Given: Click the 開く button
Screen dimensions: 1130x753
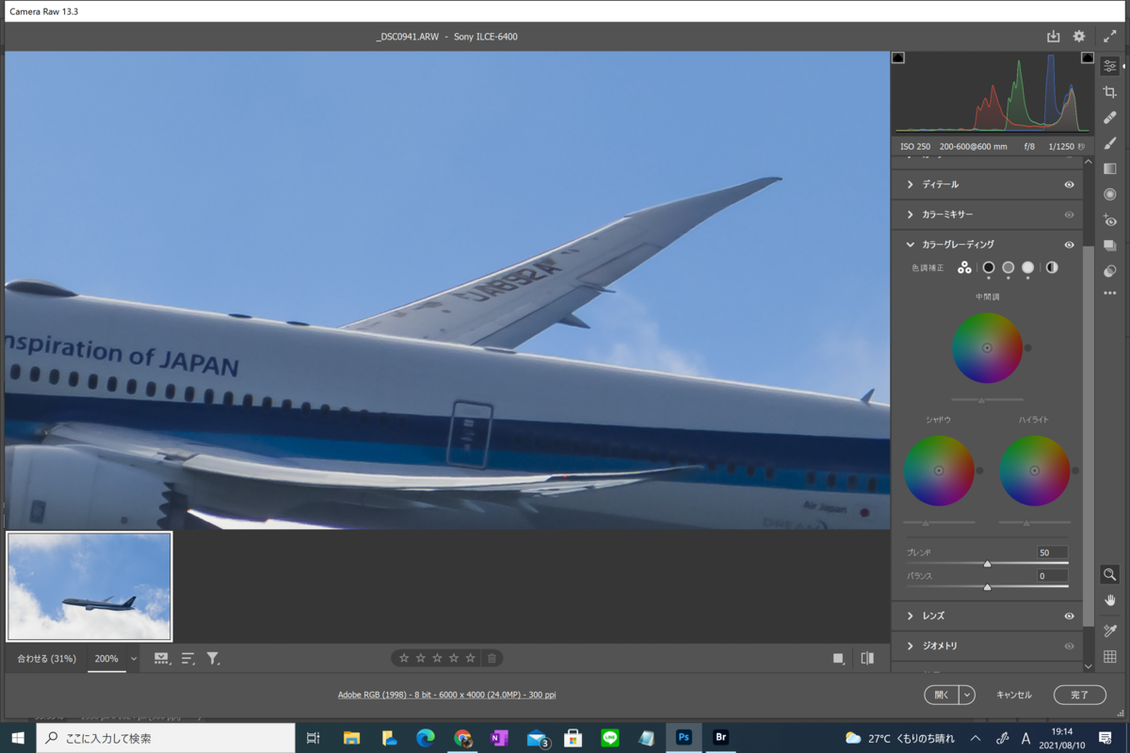Looking at the screenshot, I should [942, 695].
